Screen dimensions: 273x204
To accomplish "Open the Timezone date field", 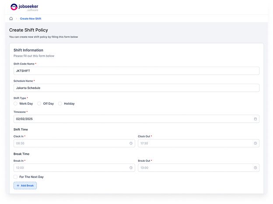I will pyautogui.click(x=131, y=119).
